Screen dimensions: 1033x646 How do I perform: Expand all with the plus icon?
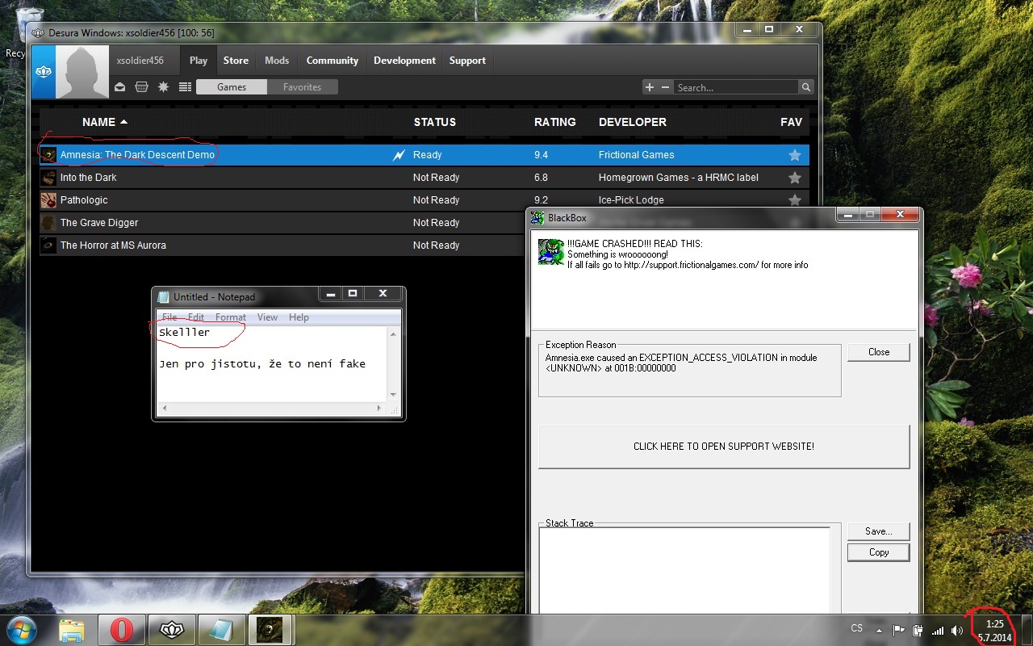[649, 87]
